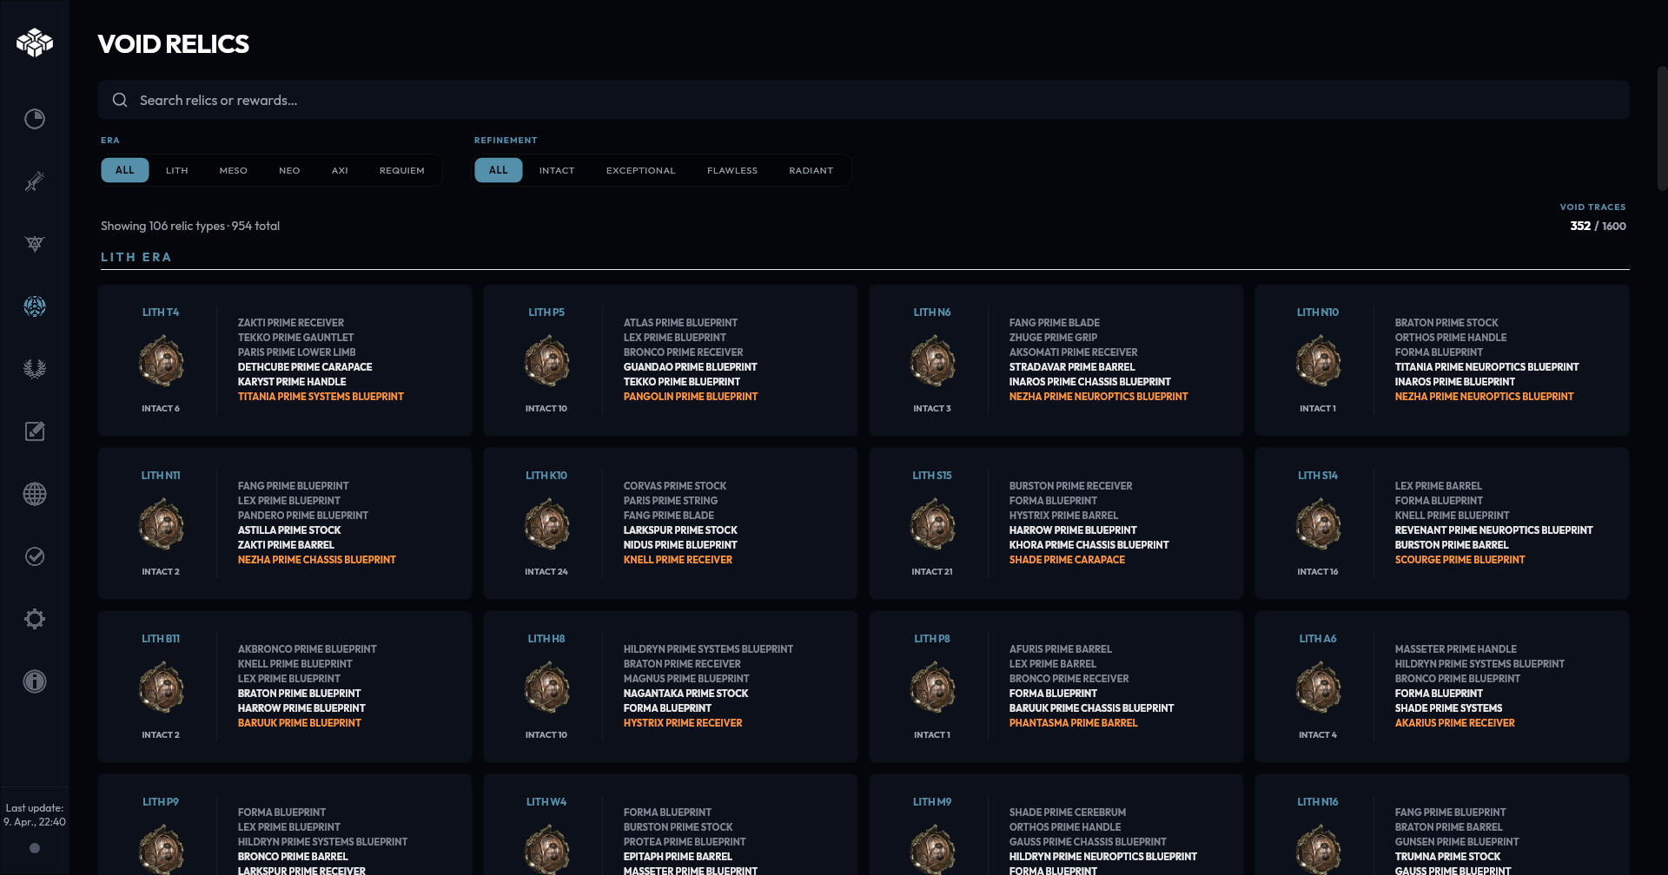
Task: Click the page's vertical scrollbar
Action: [x=1662, y=128]
